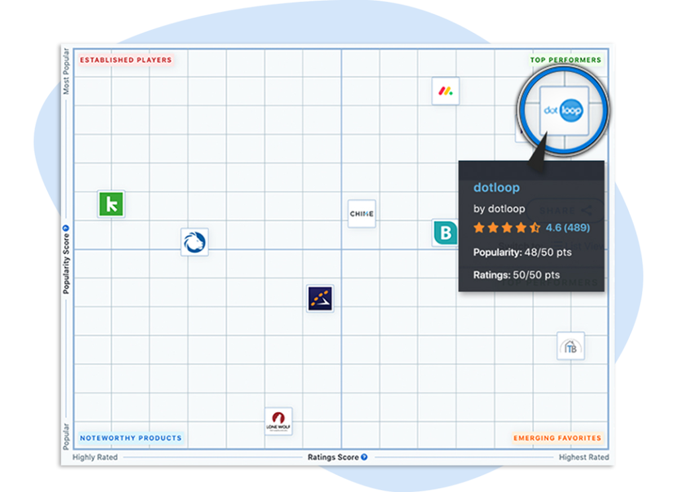This screenshot has width=677, height=492.
Task: Click the teal BoomTown B icon
Action: pos(446,233)
